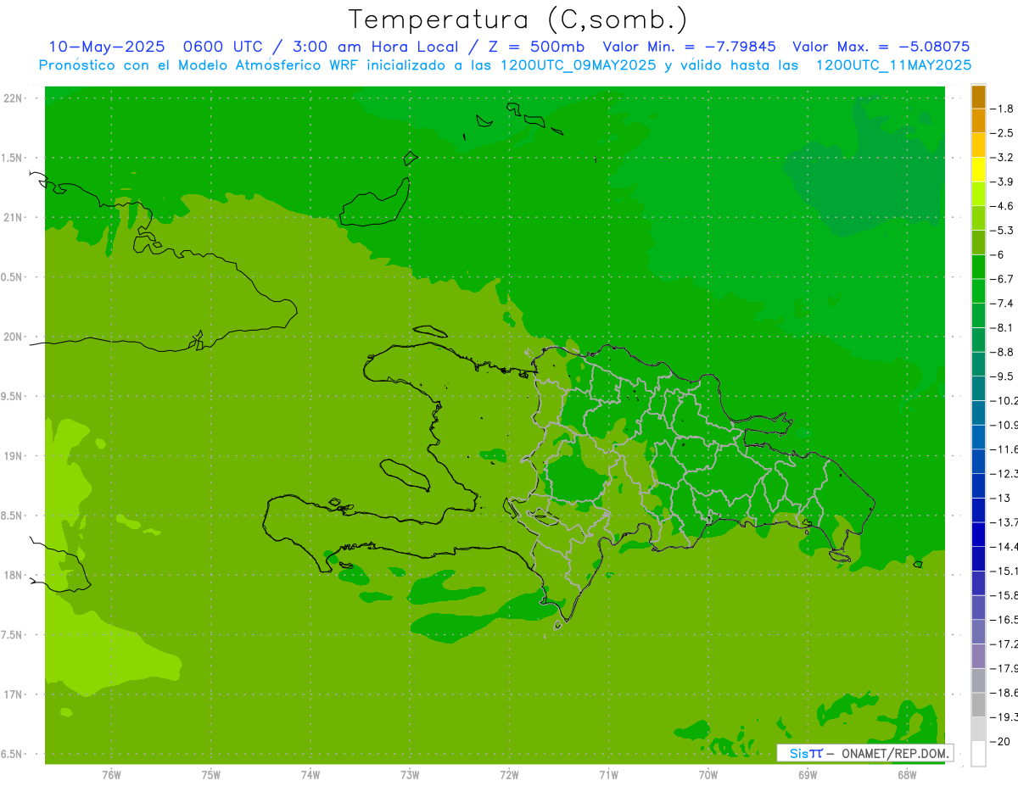The image size is (1018, 786).
Task: Click the 'Temperatura (C,somb.)' title
Action: point(518,20)
